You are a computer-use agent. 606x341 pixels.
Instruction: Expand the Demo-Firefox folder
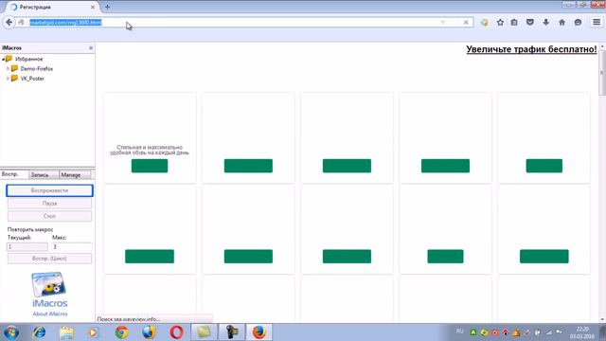pos(8,69)
